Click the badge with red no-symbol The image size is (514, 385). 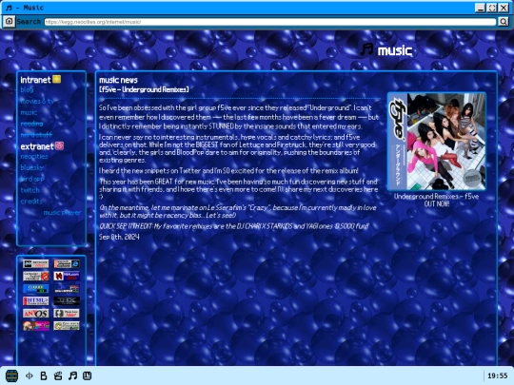(36, 276)
